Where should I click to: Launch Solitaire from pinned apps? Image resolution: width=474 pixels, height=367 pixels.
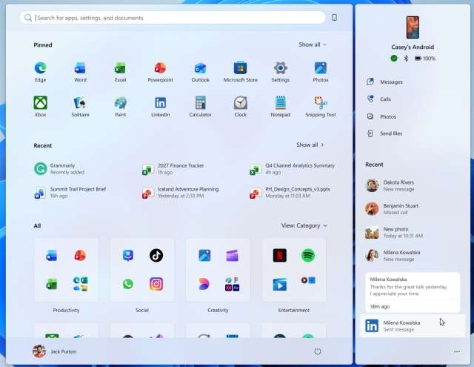[x=80, y=107]
